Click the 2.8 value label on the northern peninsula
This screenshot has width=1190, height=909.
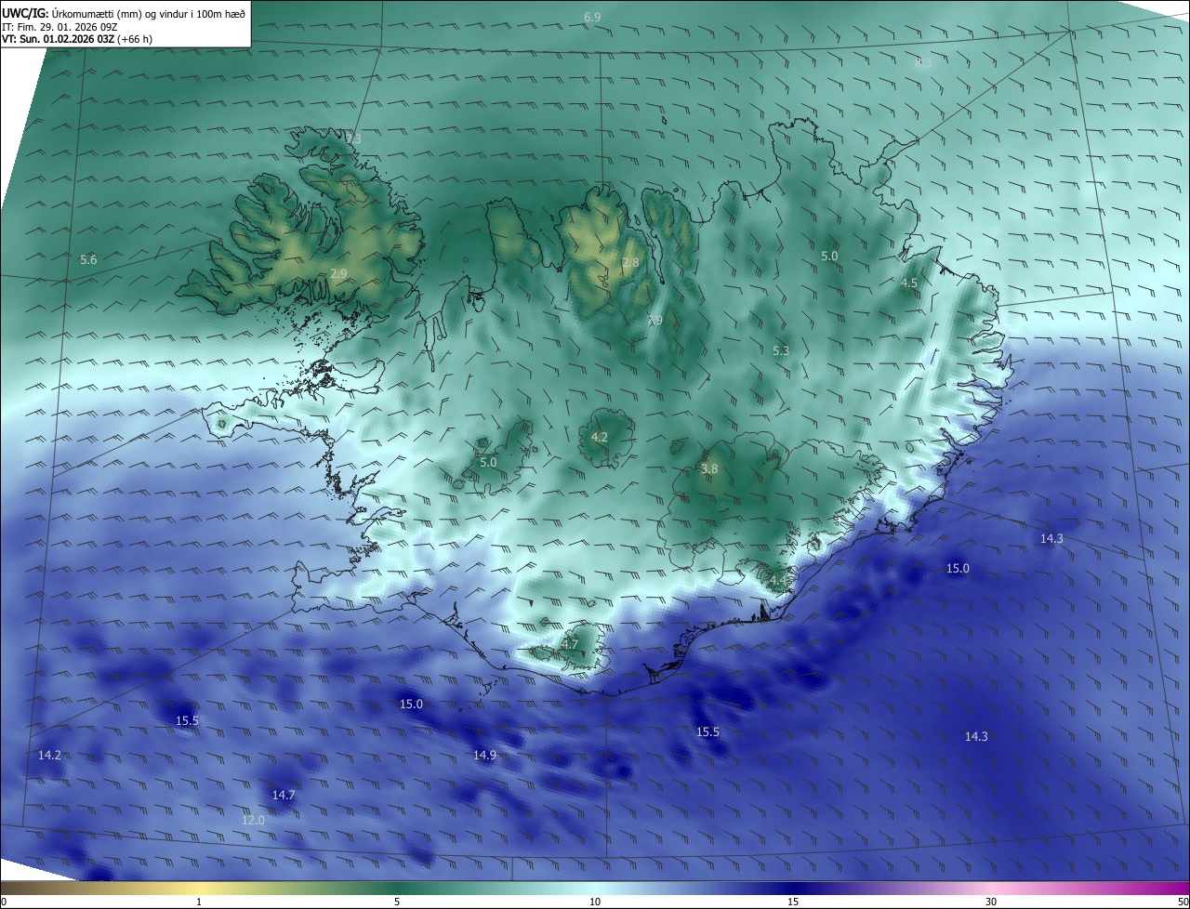pos(630,263)
